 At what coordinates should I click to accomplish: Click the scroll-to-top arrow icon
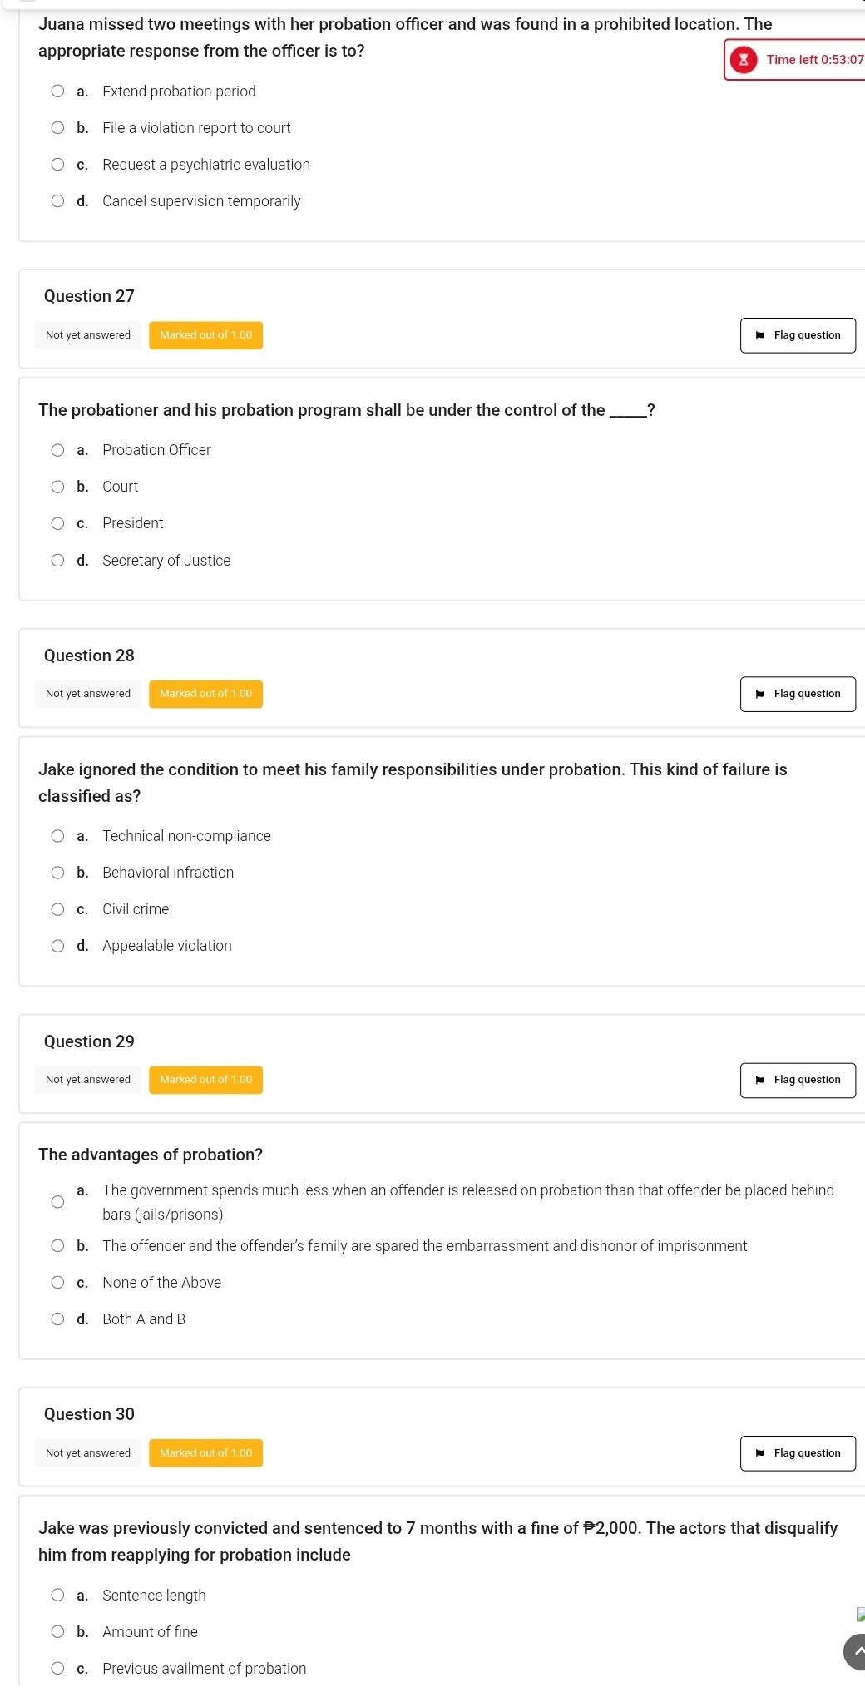856,1650
